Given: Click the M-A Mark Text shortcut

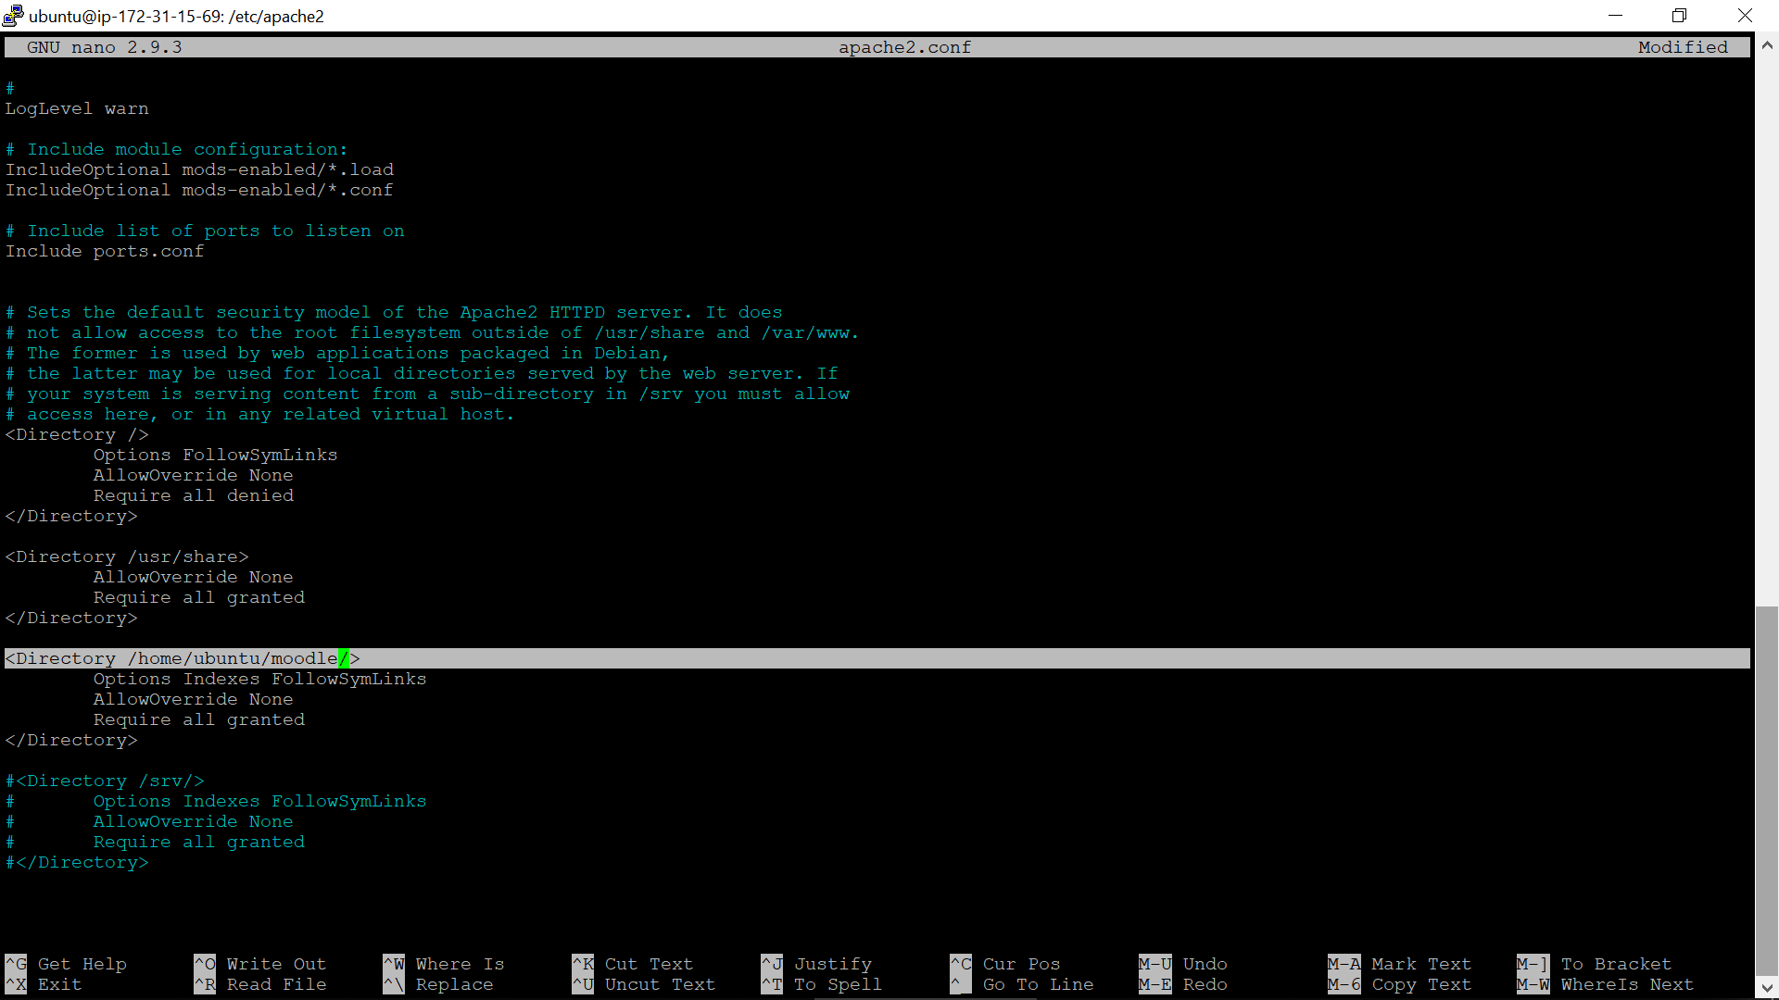Looking at the screenshot, I should click(x=1399, y=964).
